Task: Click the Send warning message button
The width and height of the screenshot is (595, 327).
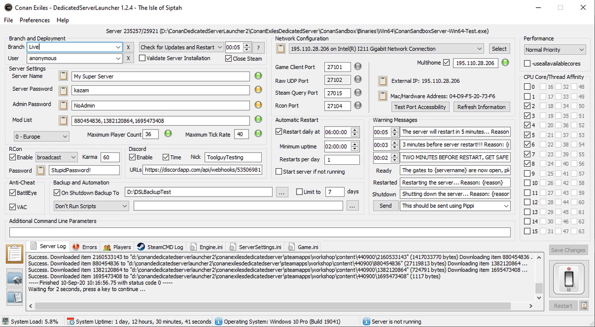Action: point(385,205)
